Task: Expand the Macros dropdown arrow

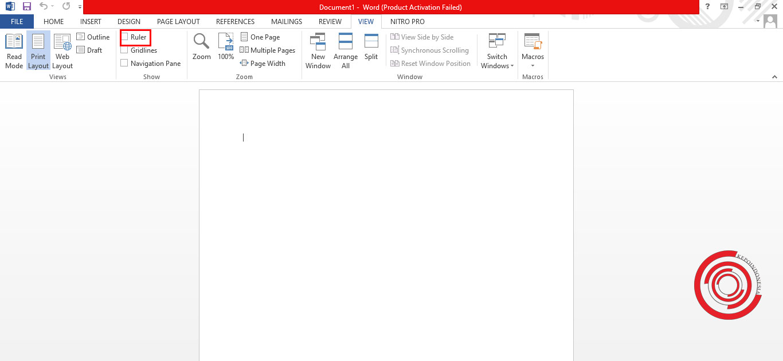Action: pos(533,65)
